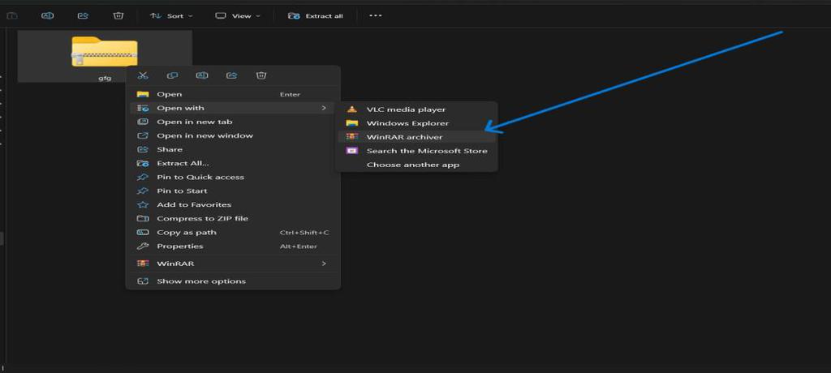Click the WinRAR icon beside WinRAR entry
This screenshot has height=373, width=831.
pyautogui.click(x=143, y=264)
